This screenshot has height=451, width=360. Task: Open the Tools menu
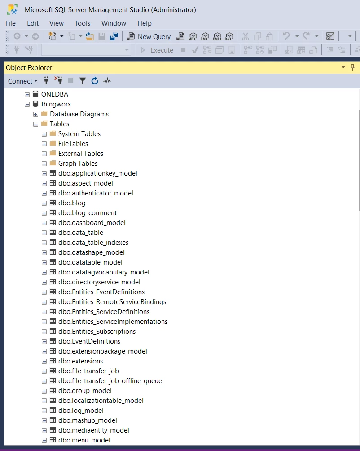[x=82, y=23]
